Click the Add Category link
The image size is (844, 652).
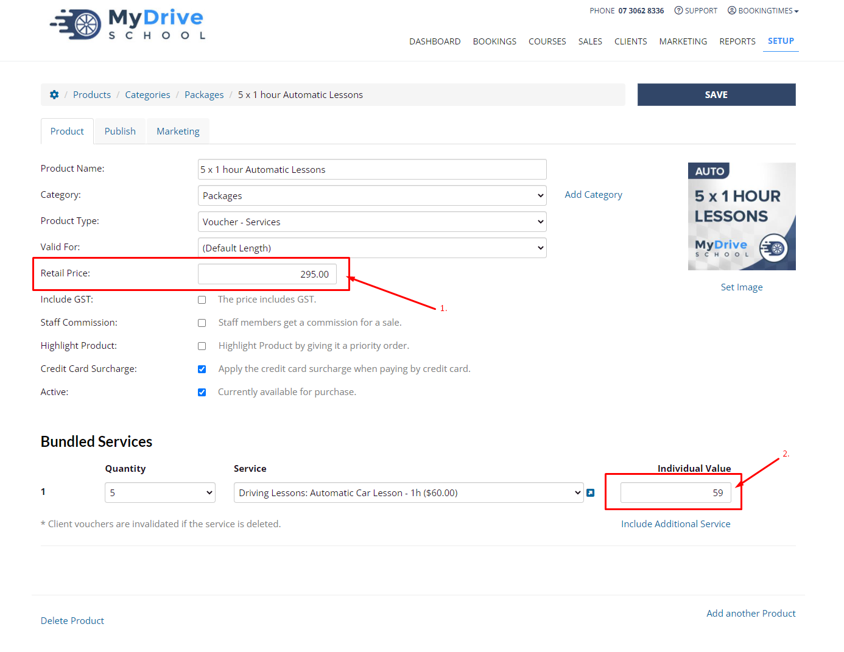click(x=593, y=195)
